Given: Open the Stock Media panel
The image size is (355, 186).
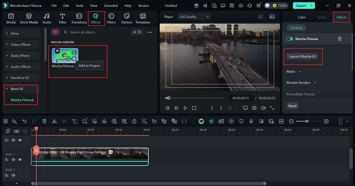Looking at the screenshot, I should pyautogui.click(x=29, y=19).
